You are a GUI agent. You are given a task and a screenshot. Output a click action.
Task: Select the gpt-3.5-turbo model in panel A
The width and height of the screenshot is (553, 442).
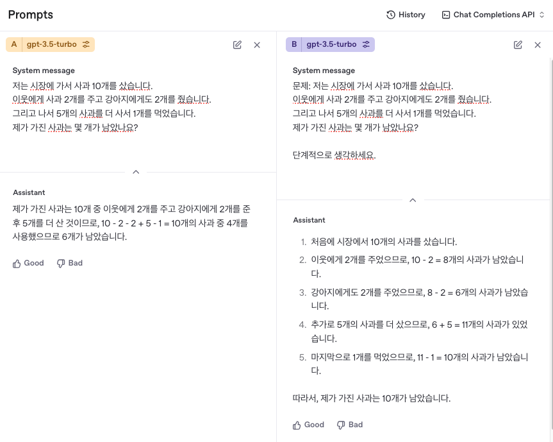pyautogui.click(x=51, y=44)
